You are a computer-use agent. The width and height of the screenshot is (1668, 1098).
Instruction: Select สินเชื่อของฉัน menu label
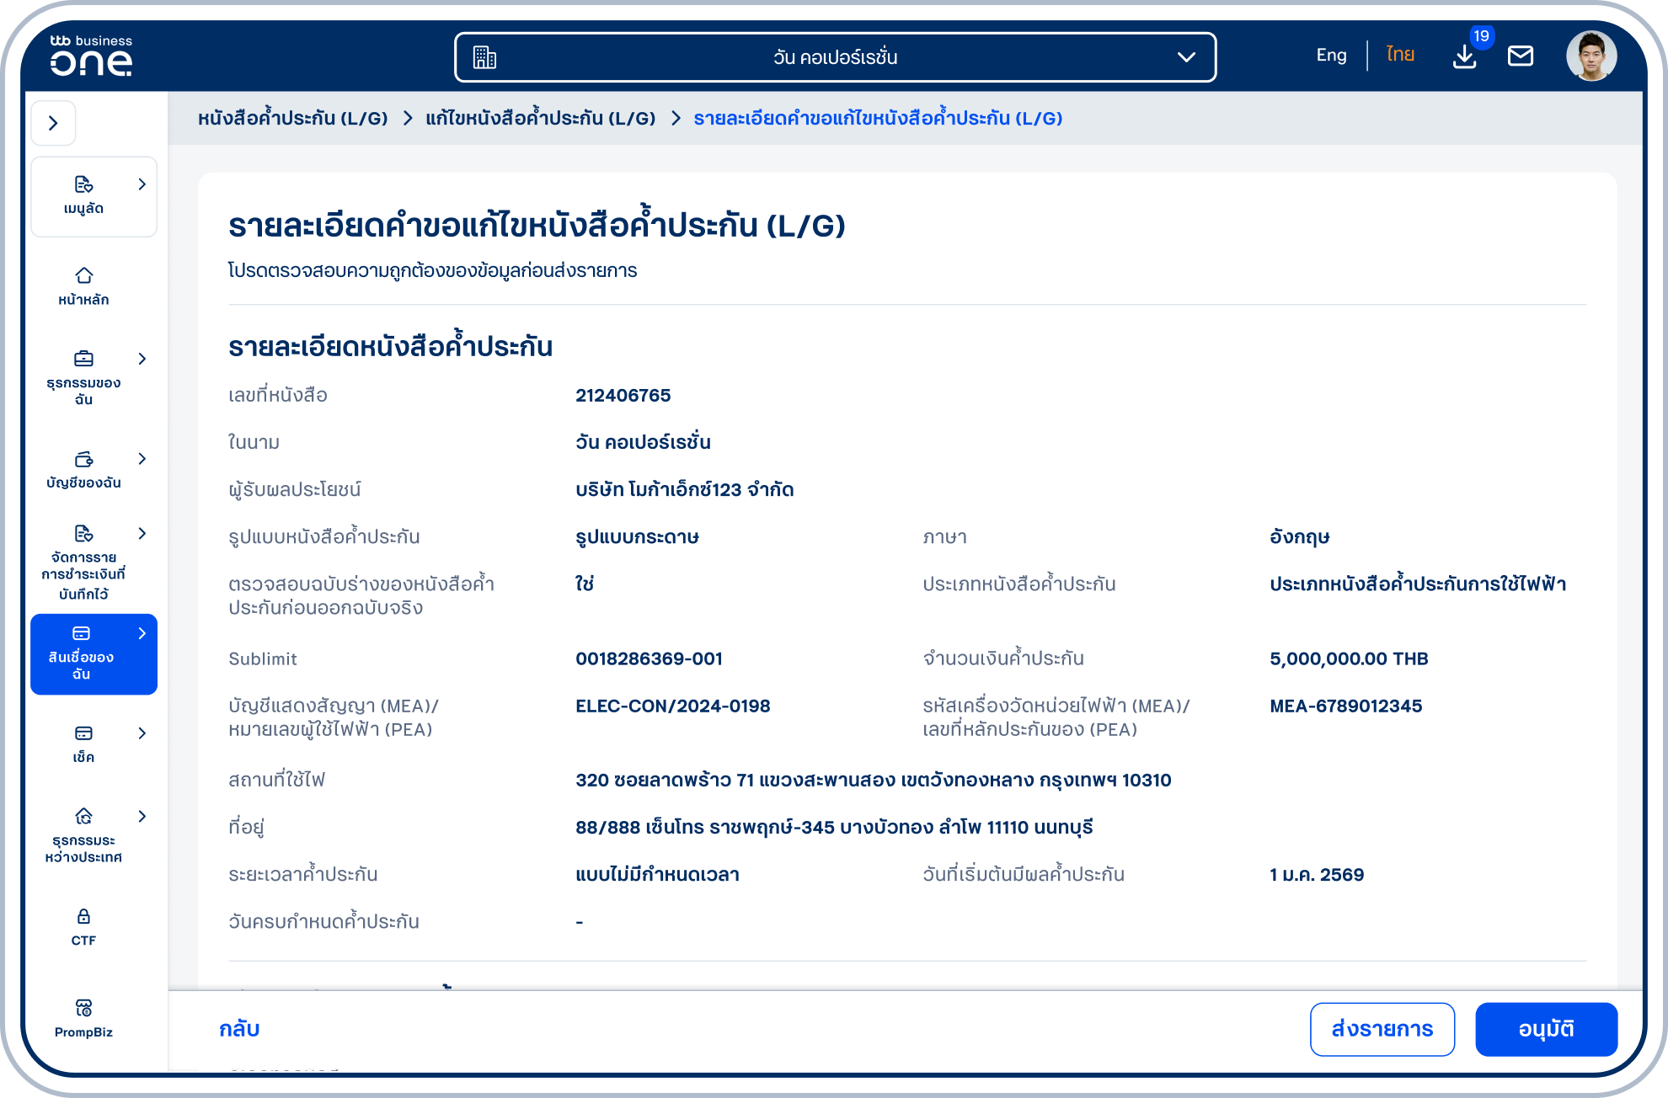tap(82, 665)
